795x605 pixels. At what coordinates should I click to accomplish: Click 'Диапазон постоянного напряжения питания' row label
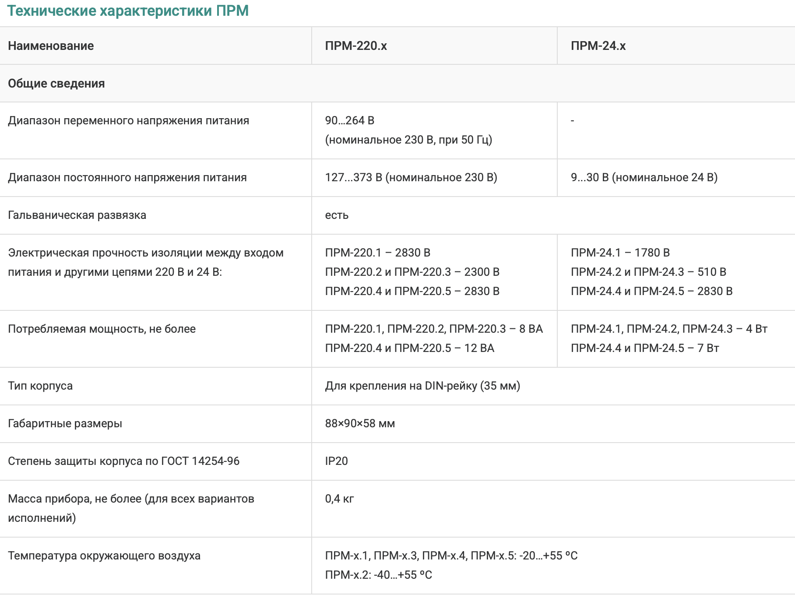coord(127,177)
